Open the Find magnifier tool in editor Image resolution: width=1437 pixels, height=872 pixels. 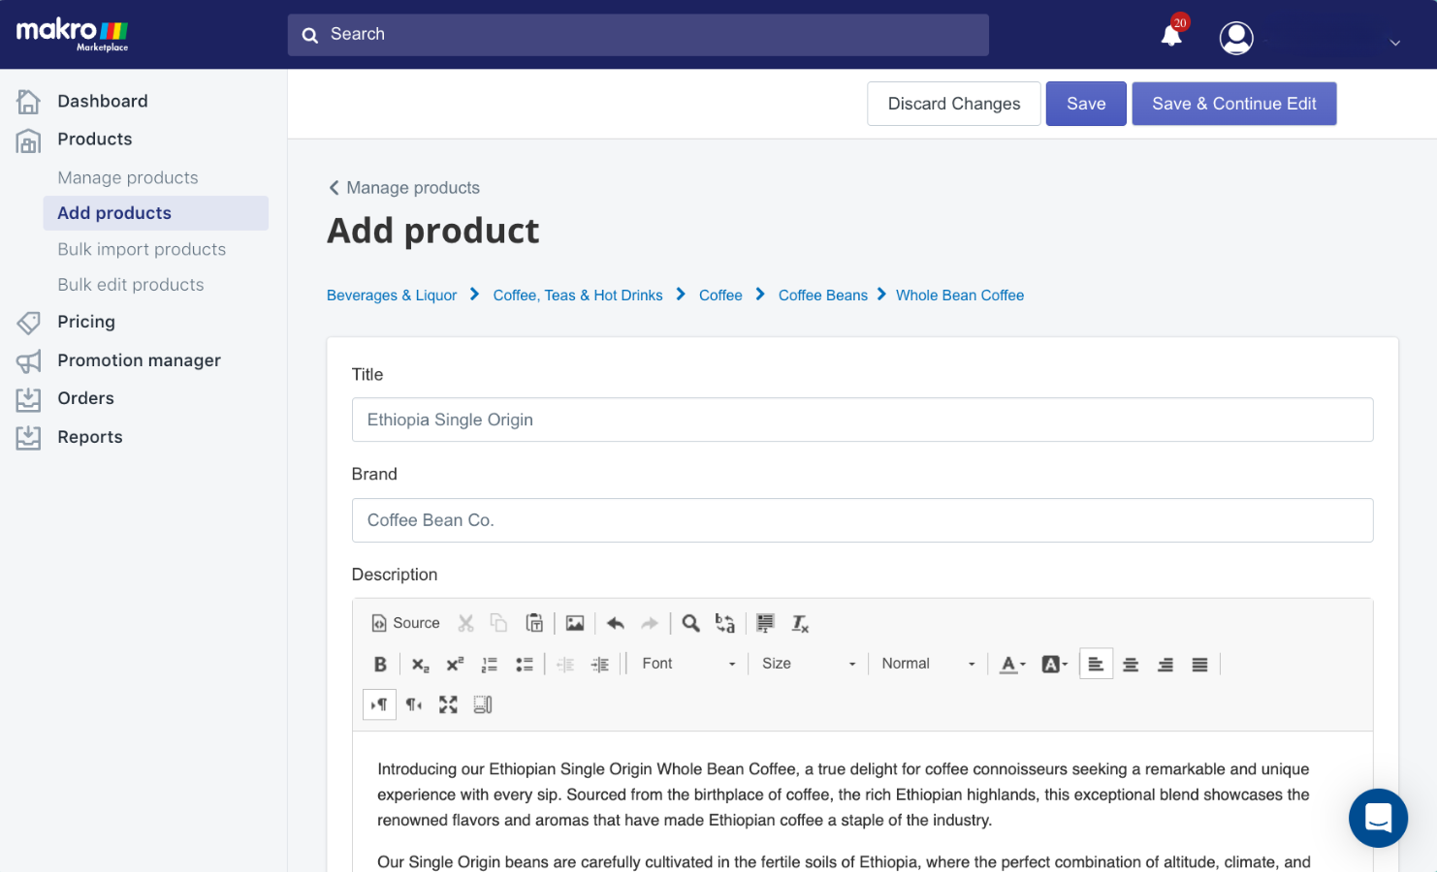[x=690, y=623]
